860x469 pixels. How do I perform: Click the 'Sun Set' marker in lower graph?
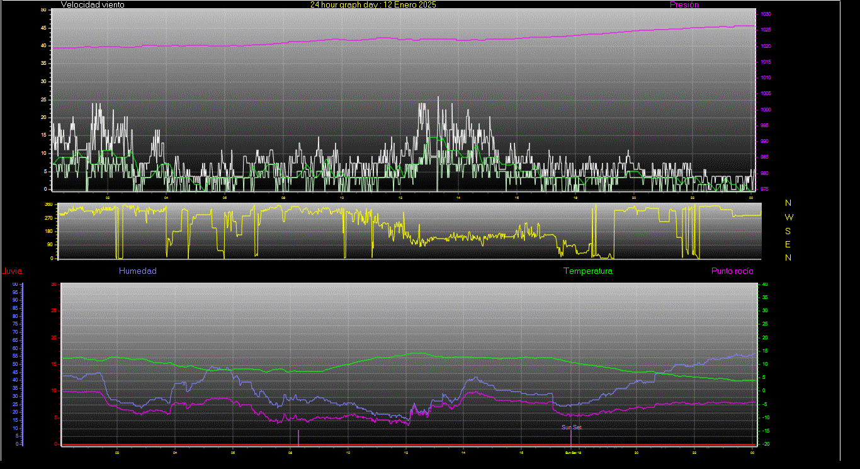click(x=572, y=427)
